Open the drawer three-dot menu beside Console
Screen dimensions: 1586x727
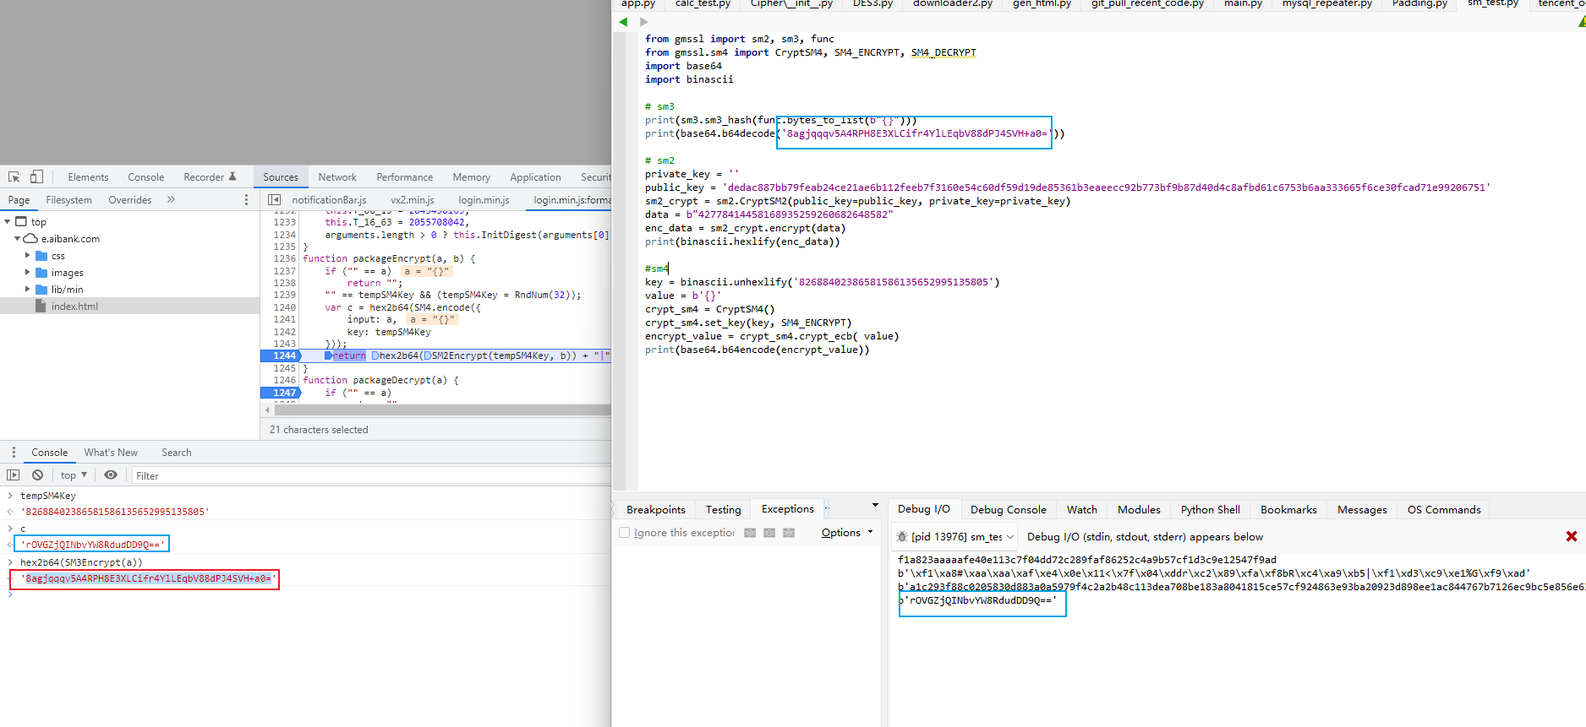(14, 453)
